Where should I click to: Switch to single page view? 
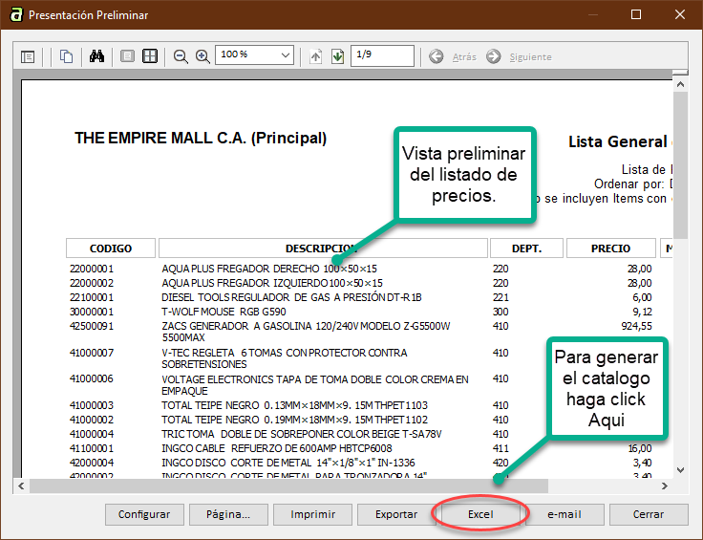(127, 56)
